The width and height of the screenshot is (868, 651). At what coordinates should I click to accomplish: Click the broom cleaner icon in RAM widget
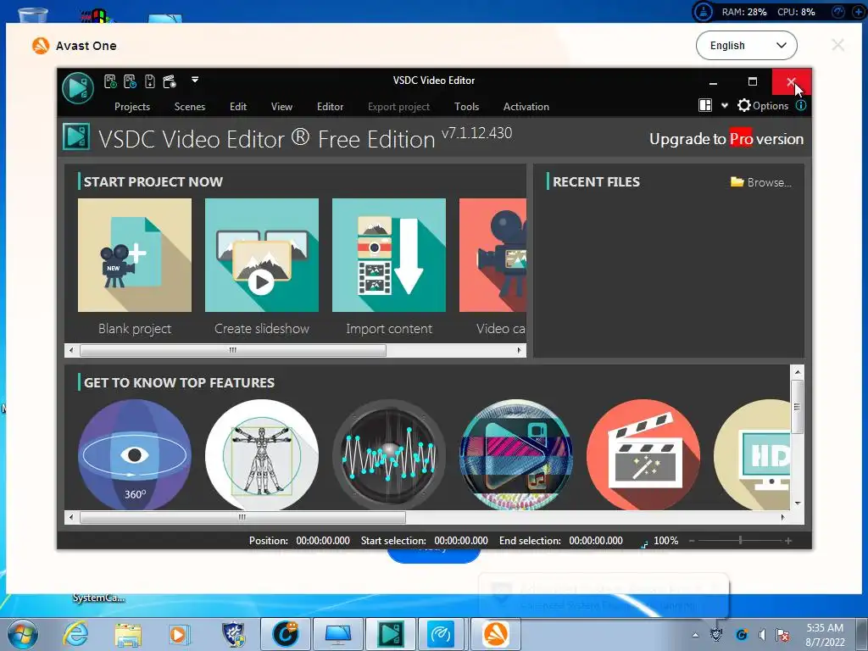[703, 12]
